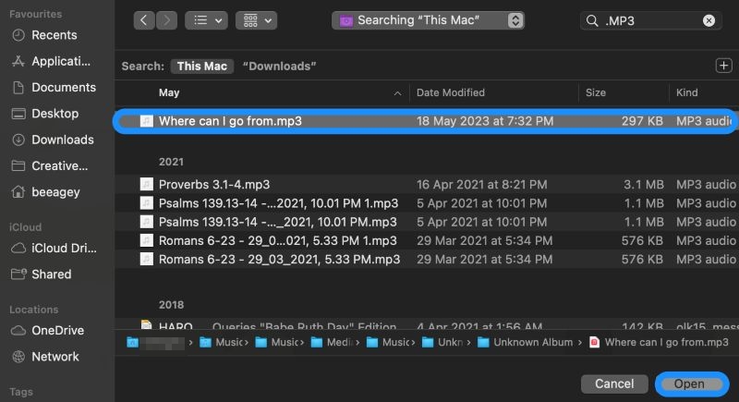Click Unknown Album folder in path bar
This screenshot has height=402, width=739.
tap(525, 342)
